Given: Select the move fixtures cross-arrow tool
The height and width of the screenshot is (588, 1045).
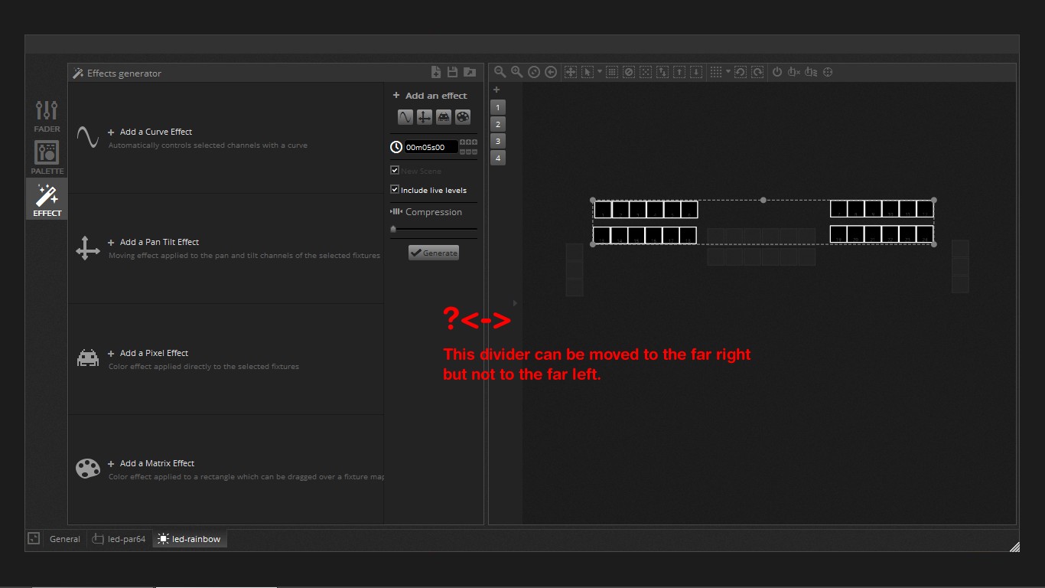Looking at the screenshot, I should 571,72.
